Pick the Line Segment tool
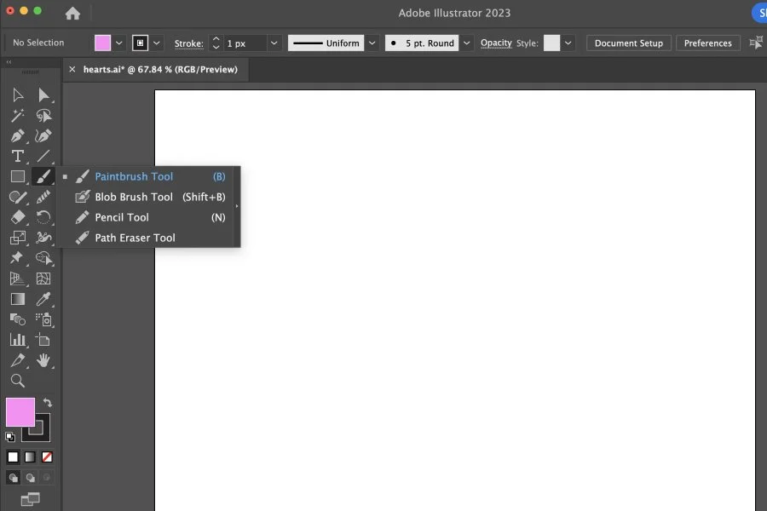This screenshot has width=767, height=511. [x=43, y=156]
